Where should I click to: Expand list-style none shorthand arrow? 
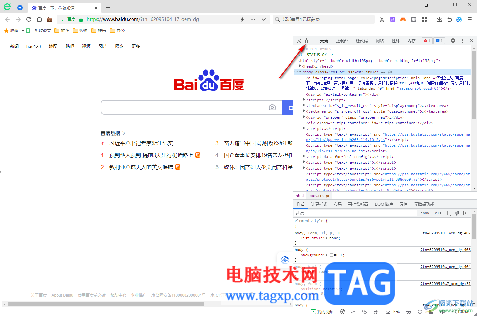327,238
